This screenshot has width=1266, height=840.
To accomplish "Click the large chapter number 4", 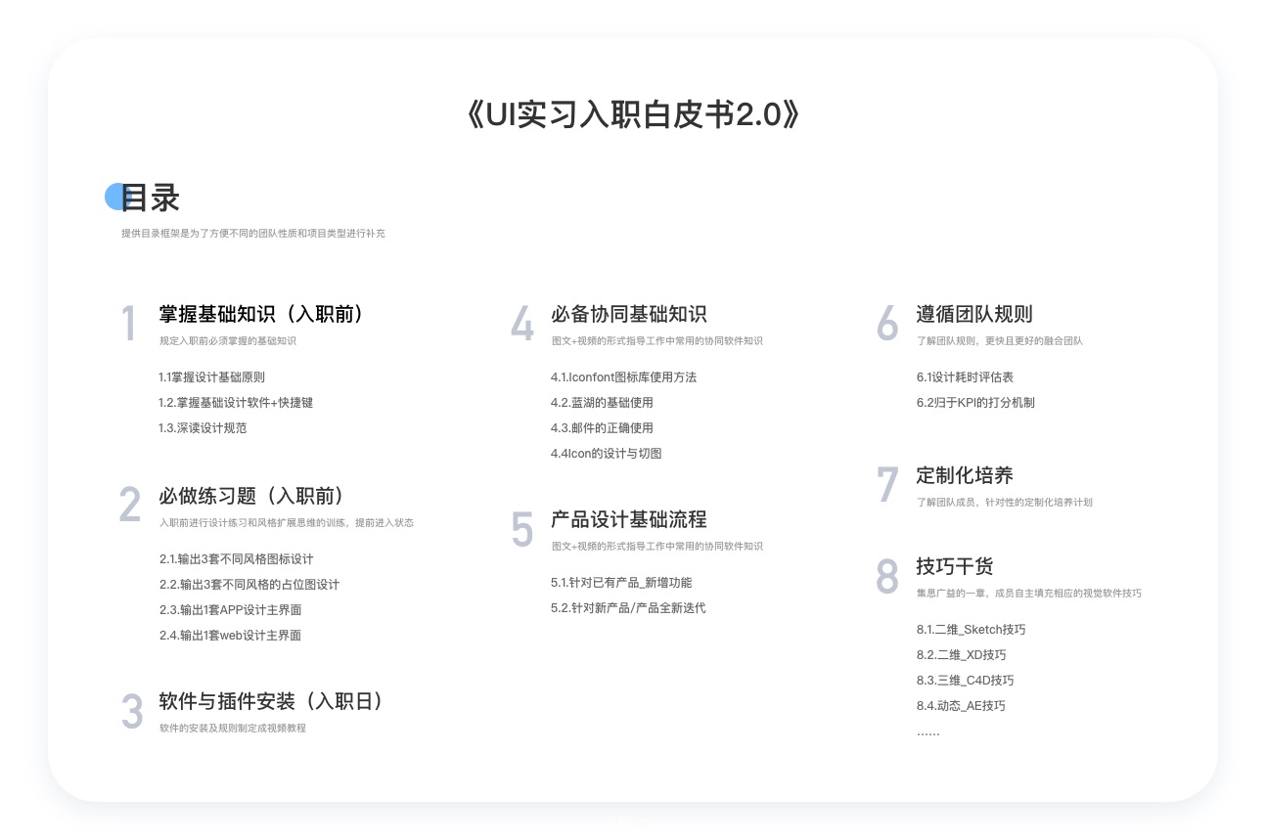I will point(522,325).
